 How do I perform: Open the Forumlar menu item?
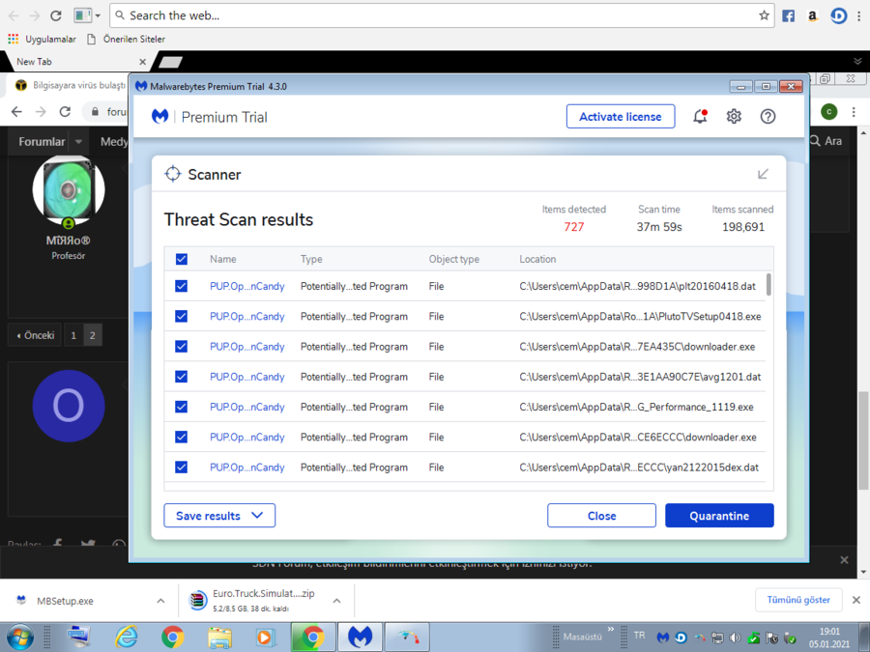pyautogui.click(x=42, y=142)
